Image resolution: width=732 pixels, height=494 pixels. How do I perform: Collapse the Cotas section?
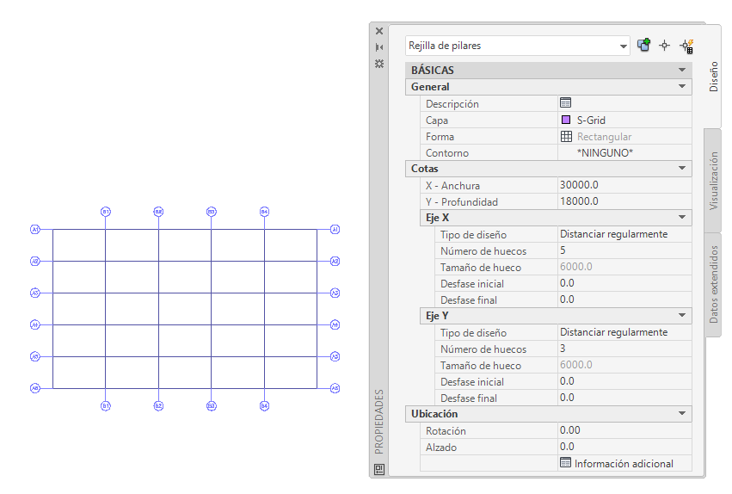681,168
